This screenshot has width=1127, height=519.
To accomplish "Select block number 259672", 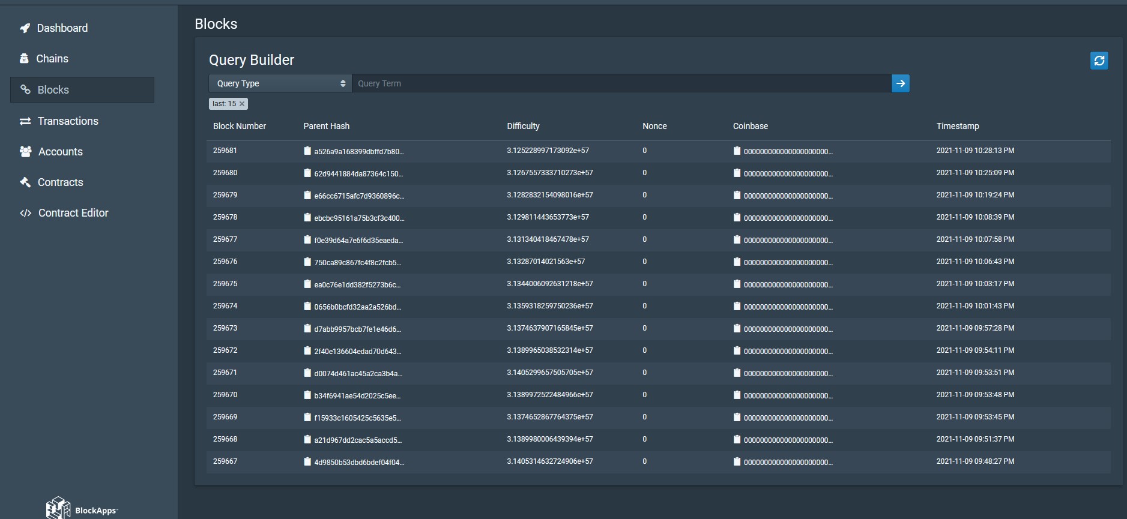I will (x=225, y=350).
